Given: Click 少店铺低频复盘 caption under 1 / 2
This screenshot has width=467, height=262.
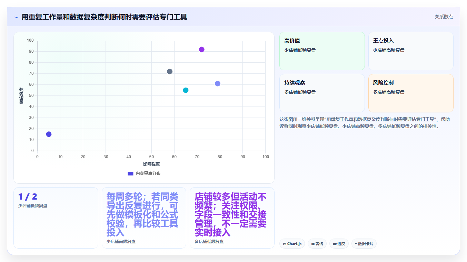Looking at the screenshot, I should tap(33, 205).
